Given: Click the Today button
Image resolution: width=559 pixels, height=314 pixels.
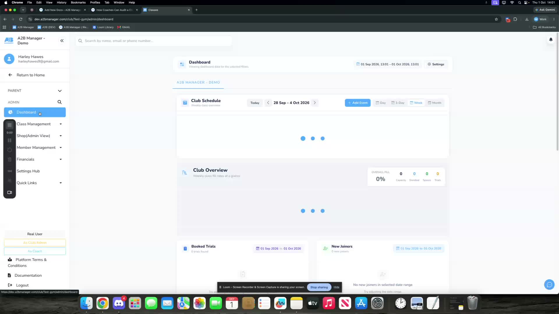Looking at the screenshot, I should pos(255,103).
